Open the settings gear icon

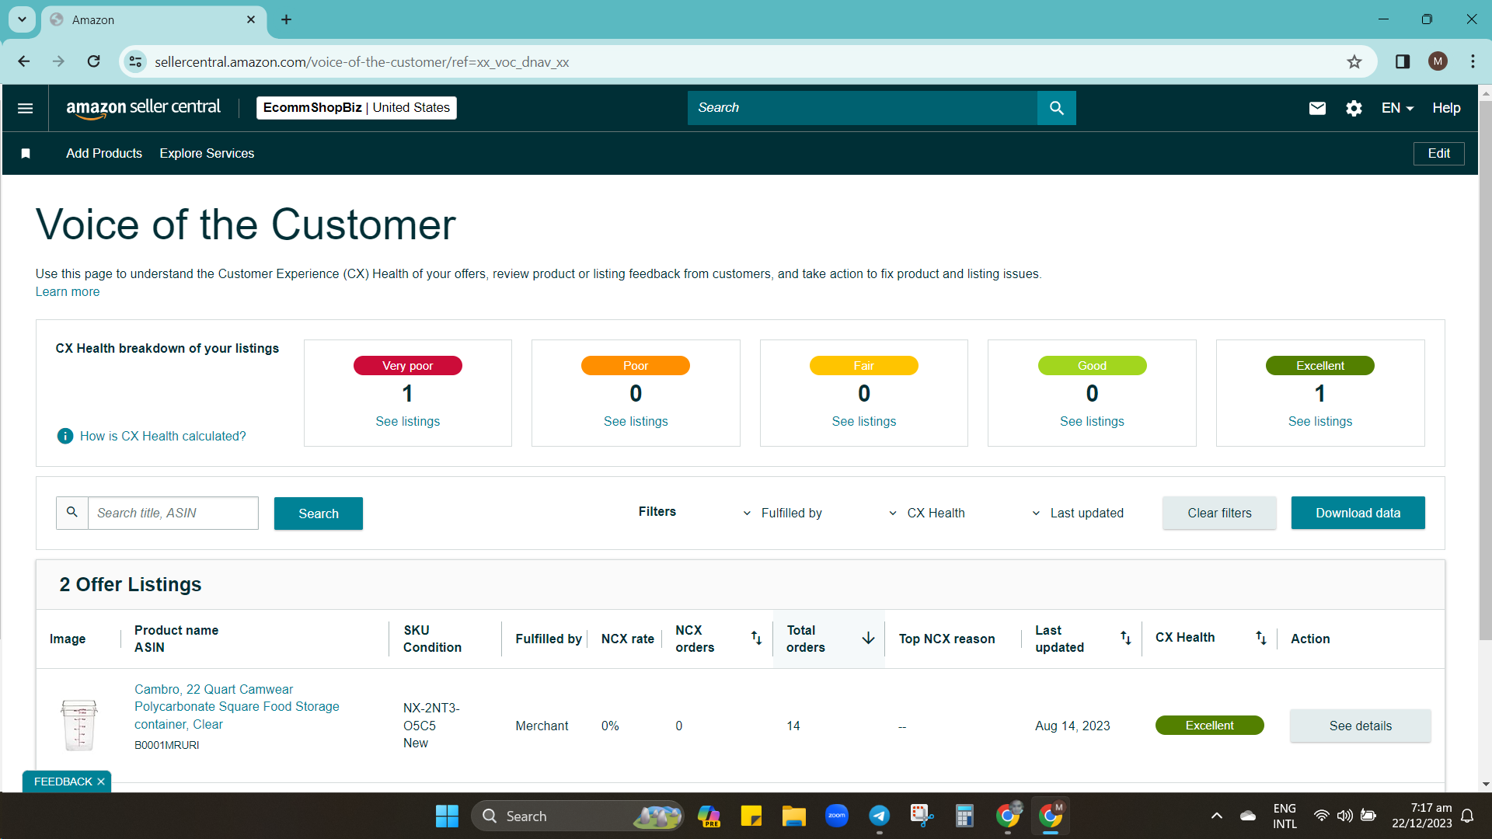point(1354,108)
